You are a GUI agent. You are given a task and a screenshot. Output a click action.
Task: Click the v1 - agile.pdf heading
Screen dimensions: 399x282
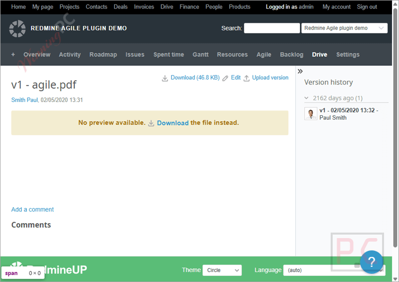(x=44, y=85)
